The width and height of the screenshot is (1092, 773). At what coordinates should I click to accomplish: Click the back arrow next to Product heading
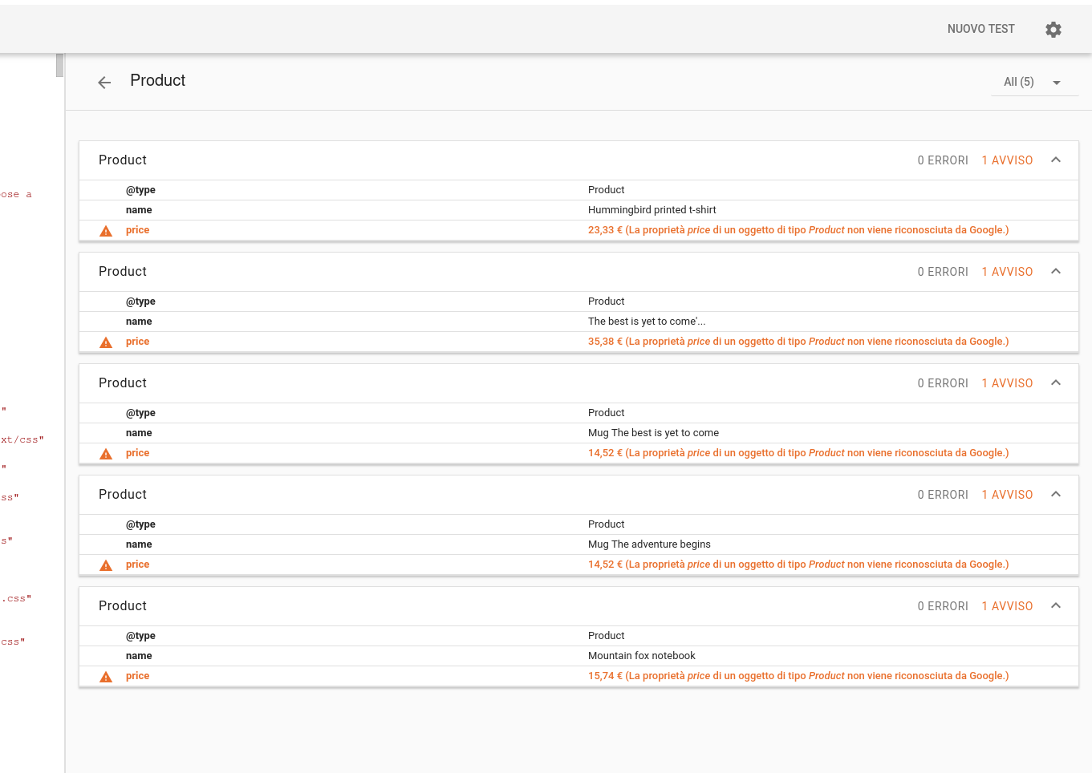point(104,82)
